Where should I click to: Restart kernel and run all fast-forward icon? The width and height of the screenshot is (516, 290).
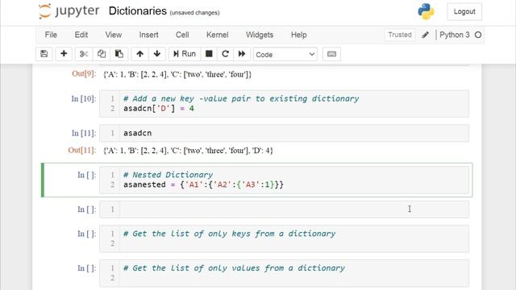(x=242, y=54)
